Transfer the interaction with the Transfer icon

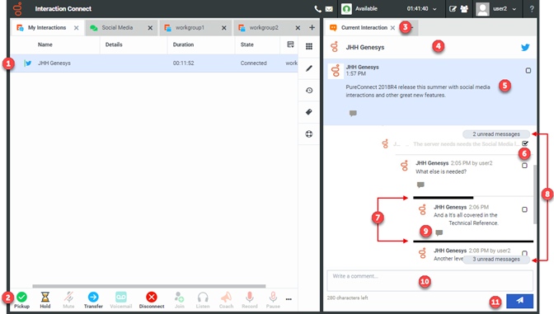[x=93, y=297]
